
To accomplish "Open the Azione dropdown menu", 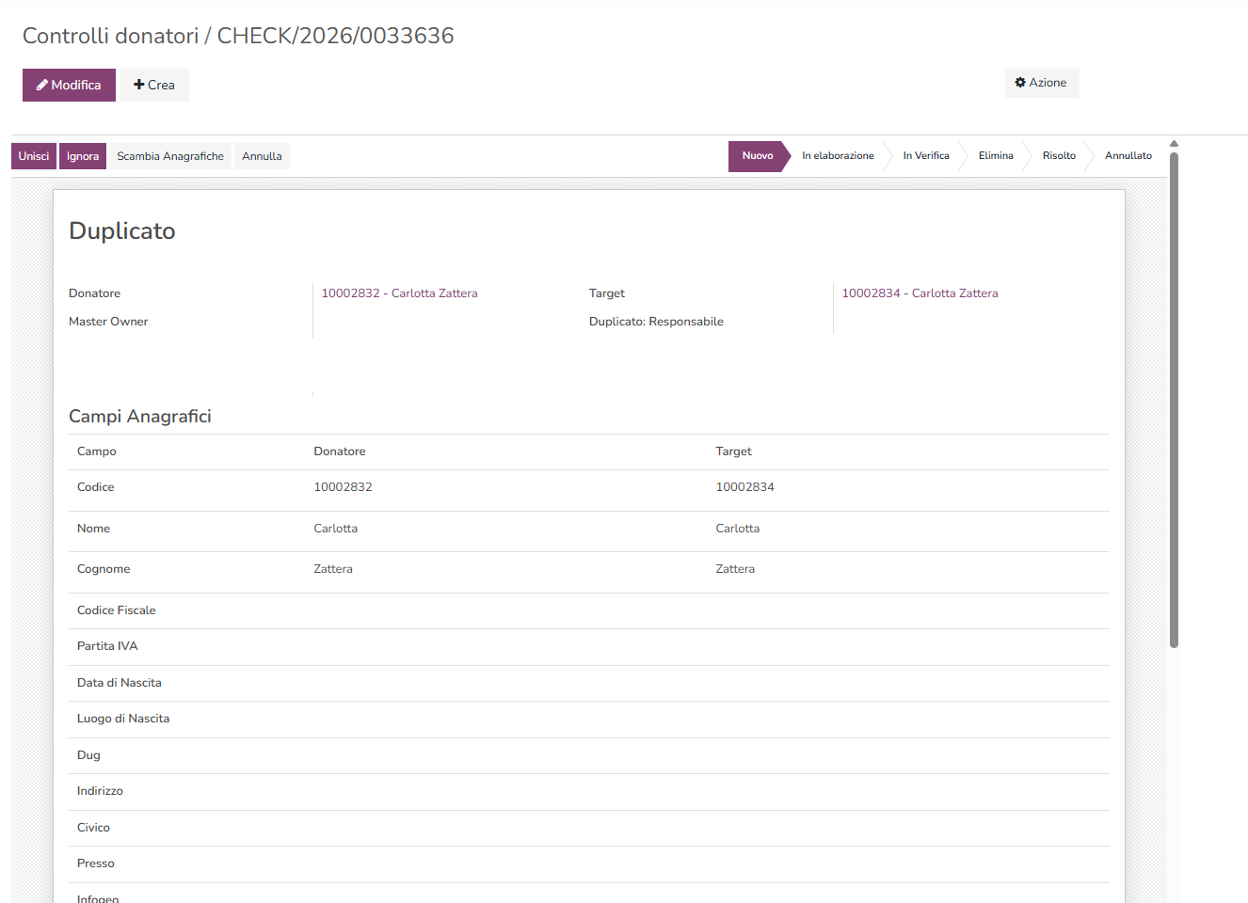I will pyautogui.click(x=1042, y=83).
